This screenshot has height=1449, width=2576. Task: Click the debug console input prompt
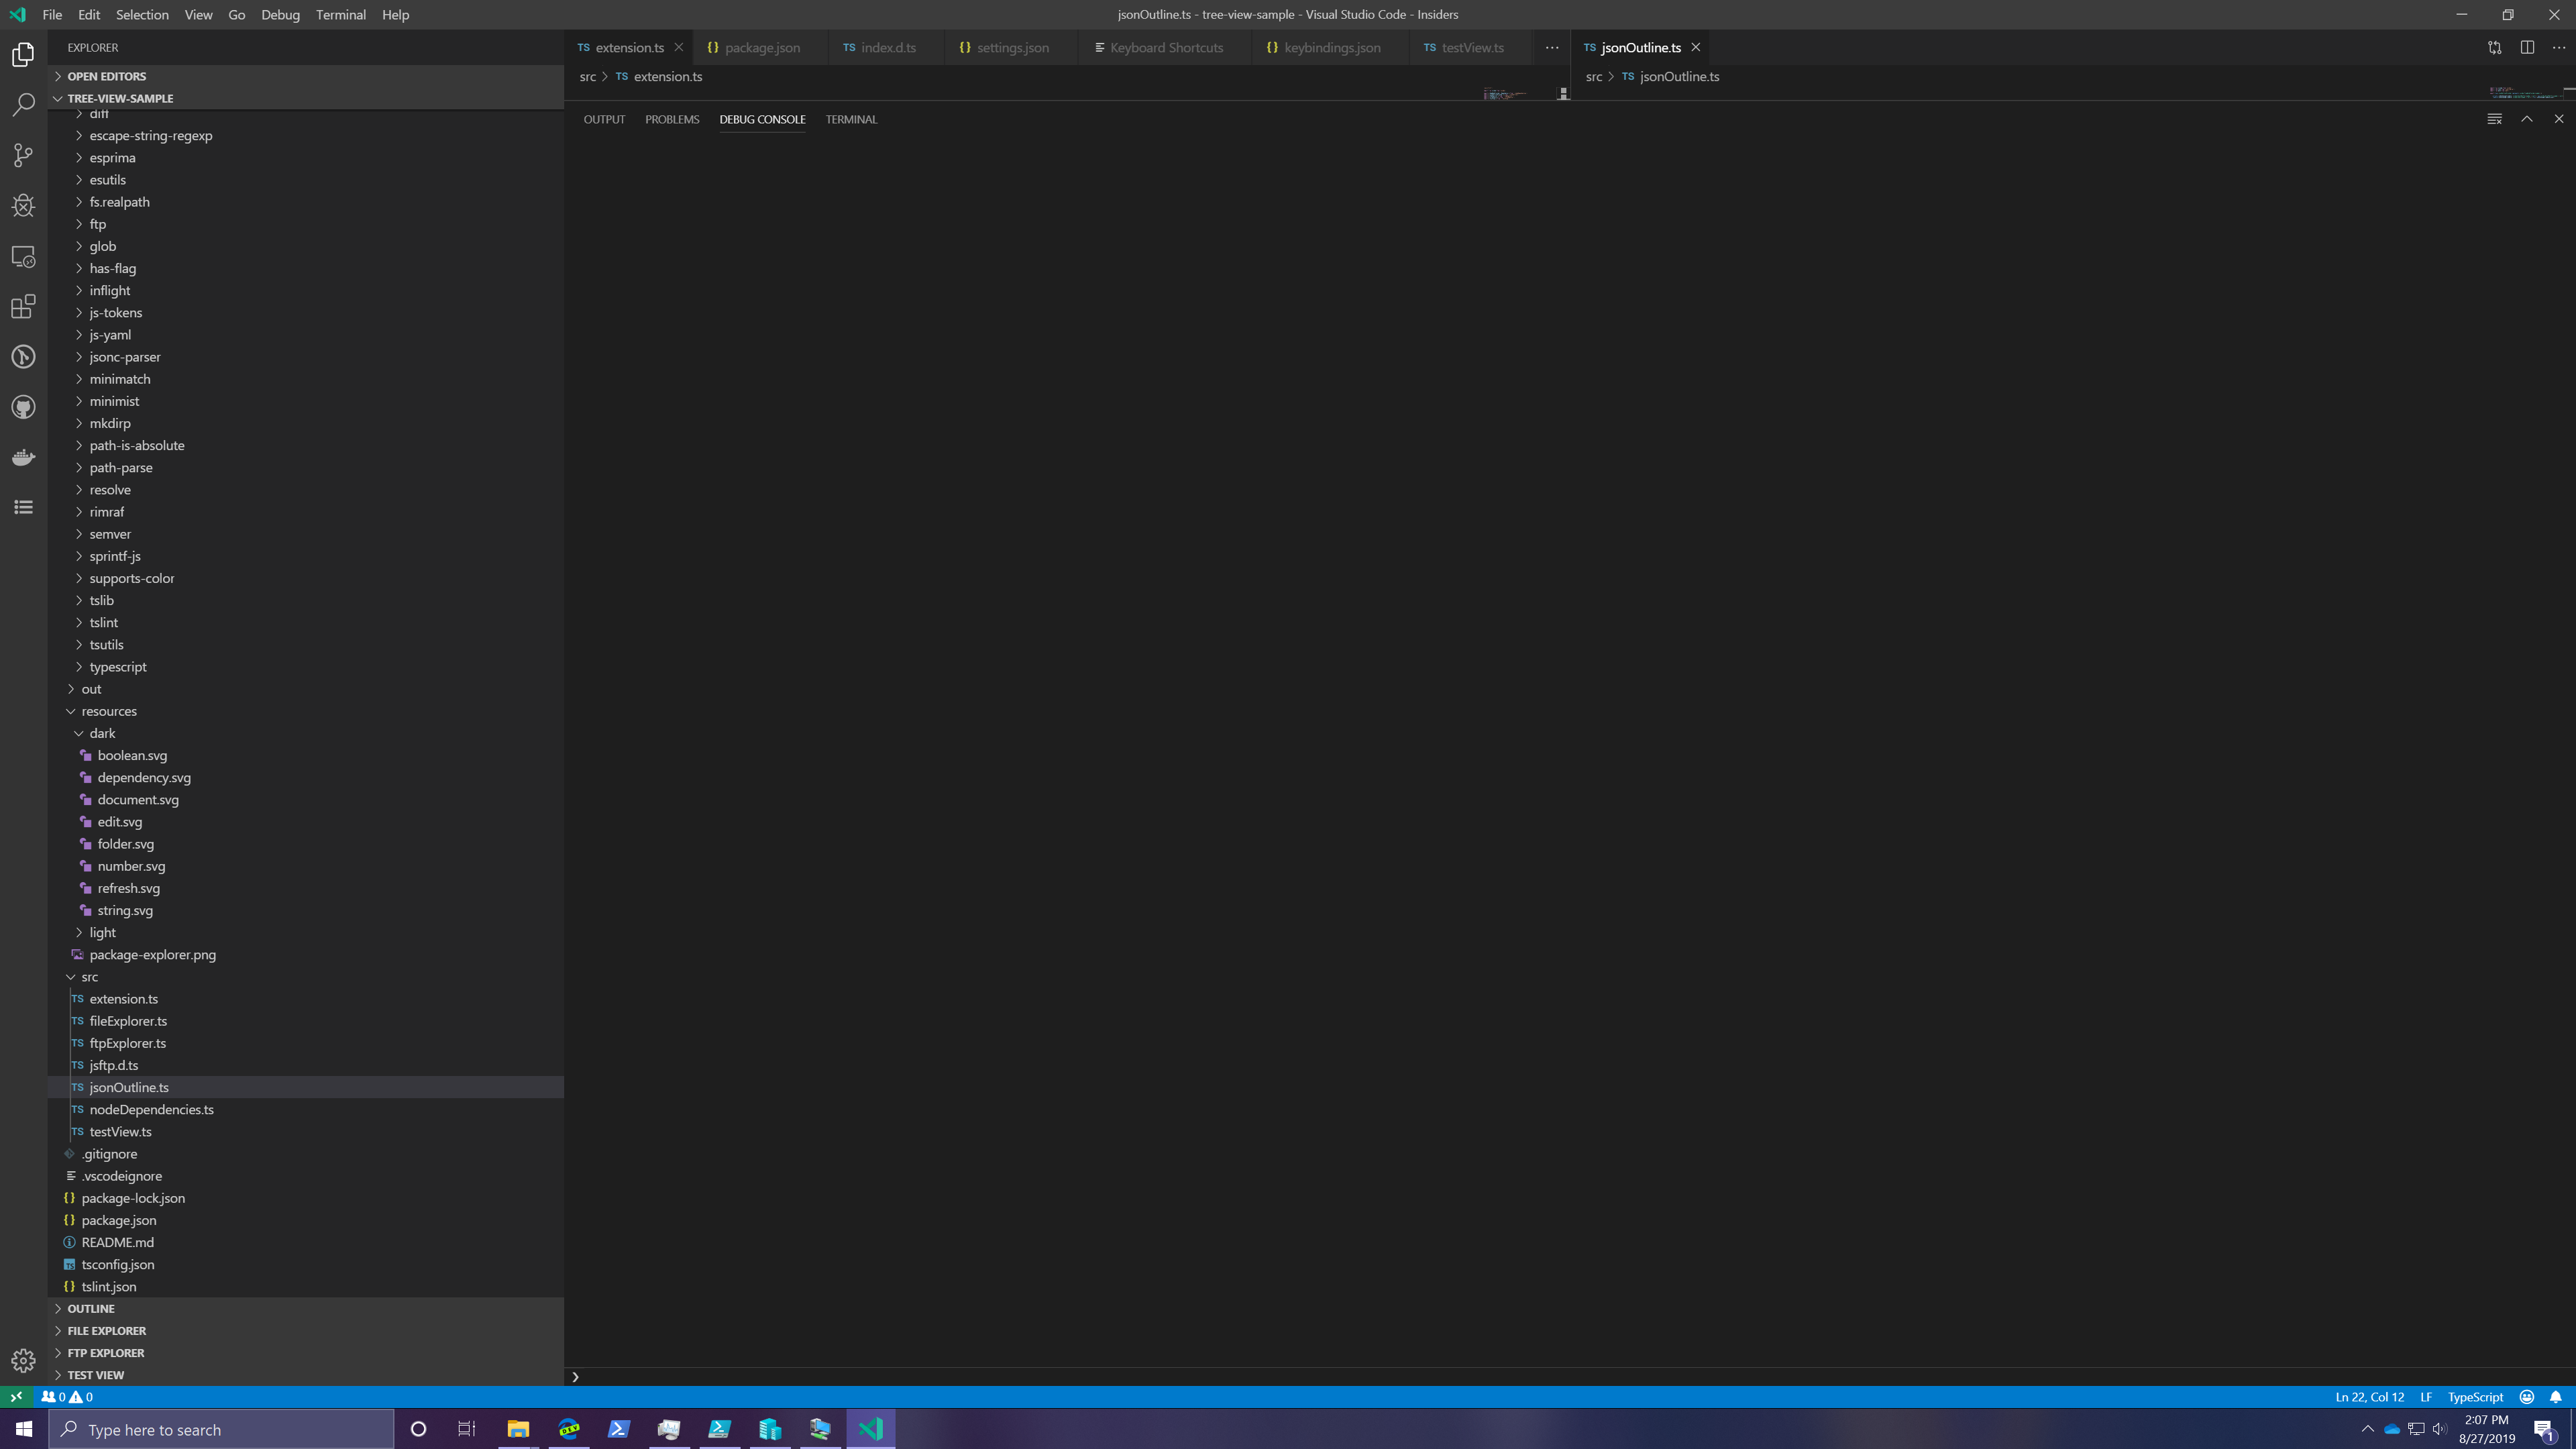coord(1570,1376)
